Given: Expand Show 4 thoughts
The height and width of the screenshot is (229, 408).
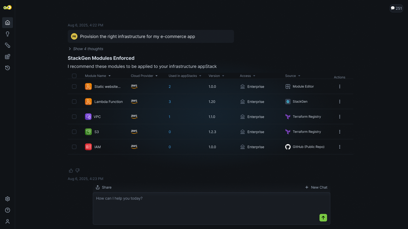Looking at the screenshot, I should pyautogui.click(x=86, y=49).
